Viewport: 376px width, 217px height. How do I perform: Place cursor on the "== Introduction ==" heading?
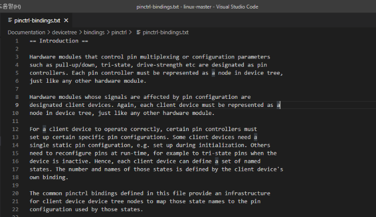tap(59, 41)
